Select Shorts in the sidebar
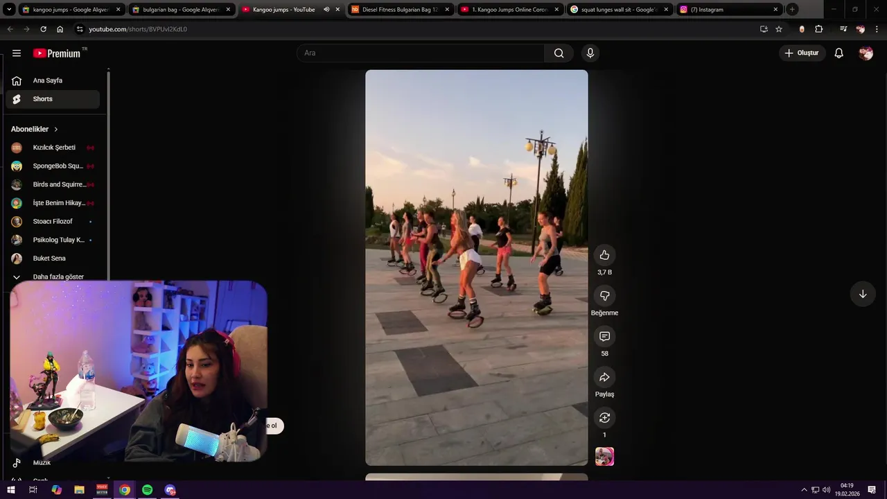The width and height of the screenshot is (887, 499). coord(53,99)
